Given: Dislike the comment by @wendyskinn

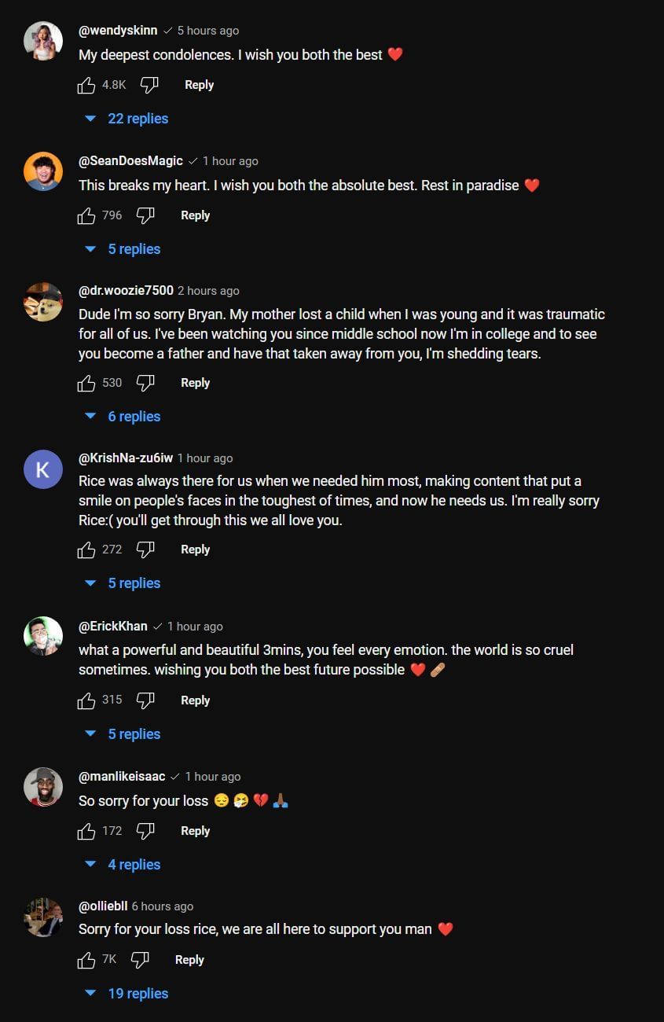Looking at the screenshot, I should 149,85.
